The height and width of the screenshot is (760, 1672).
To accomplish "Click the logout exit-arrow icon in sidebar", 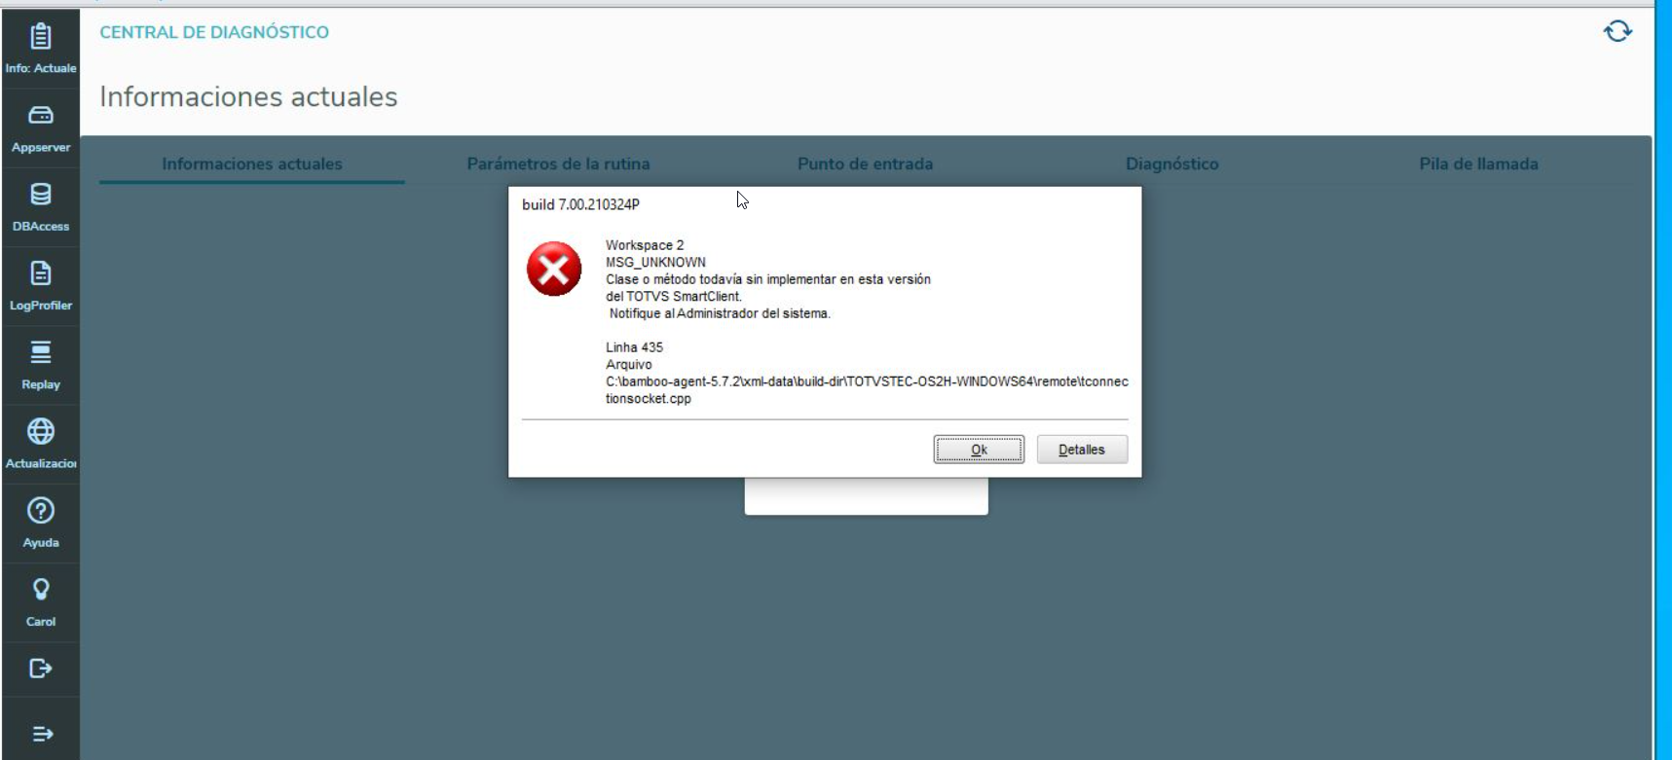I will tap(40, 669).
